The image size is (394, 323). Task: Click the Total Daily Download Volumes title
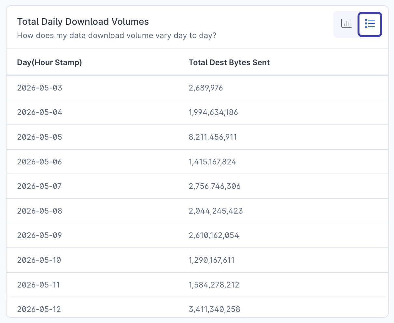pyautogui.click(x=83, y=22)
